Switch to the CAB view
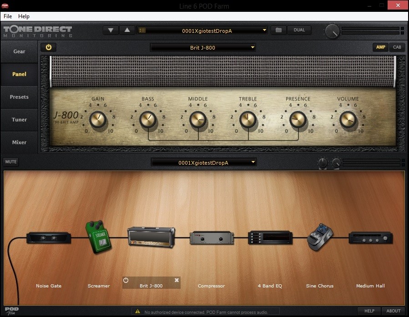Viewport: 409px width, 317px height. point(397,47)
